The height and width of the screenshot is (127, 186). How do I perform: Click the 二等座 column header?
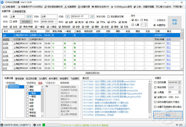77,31
